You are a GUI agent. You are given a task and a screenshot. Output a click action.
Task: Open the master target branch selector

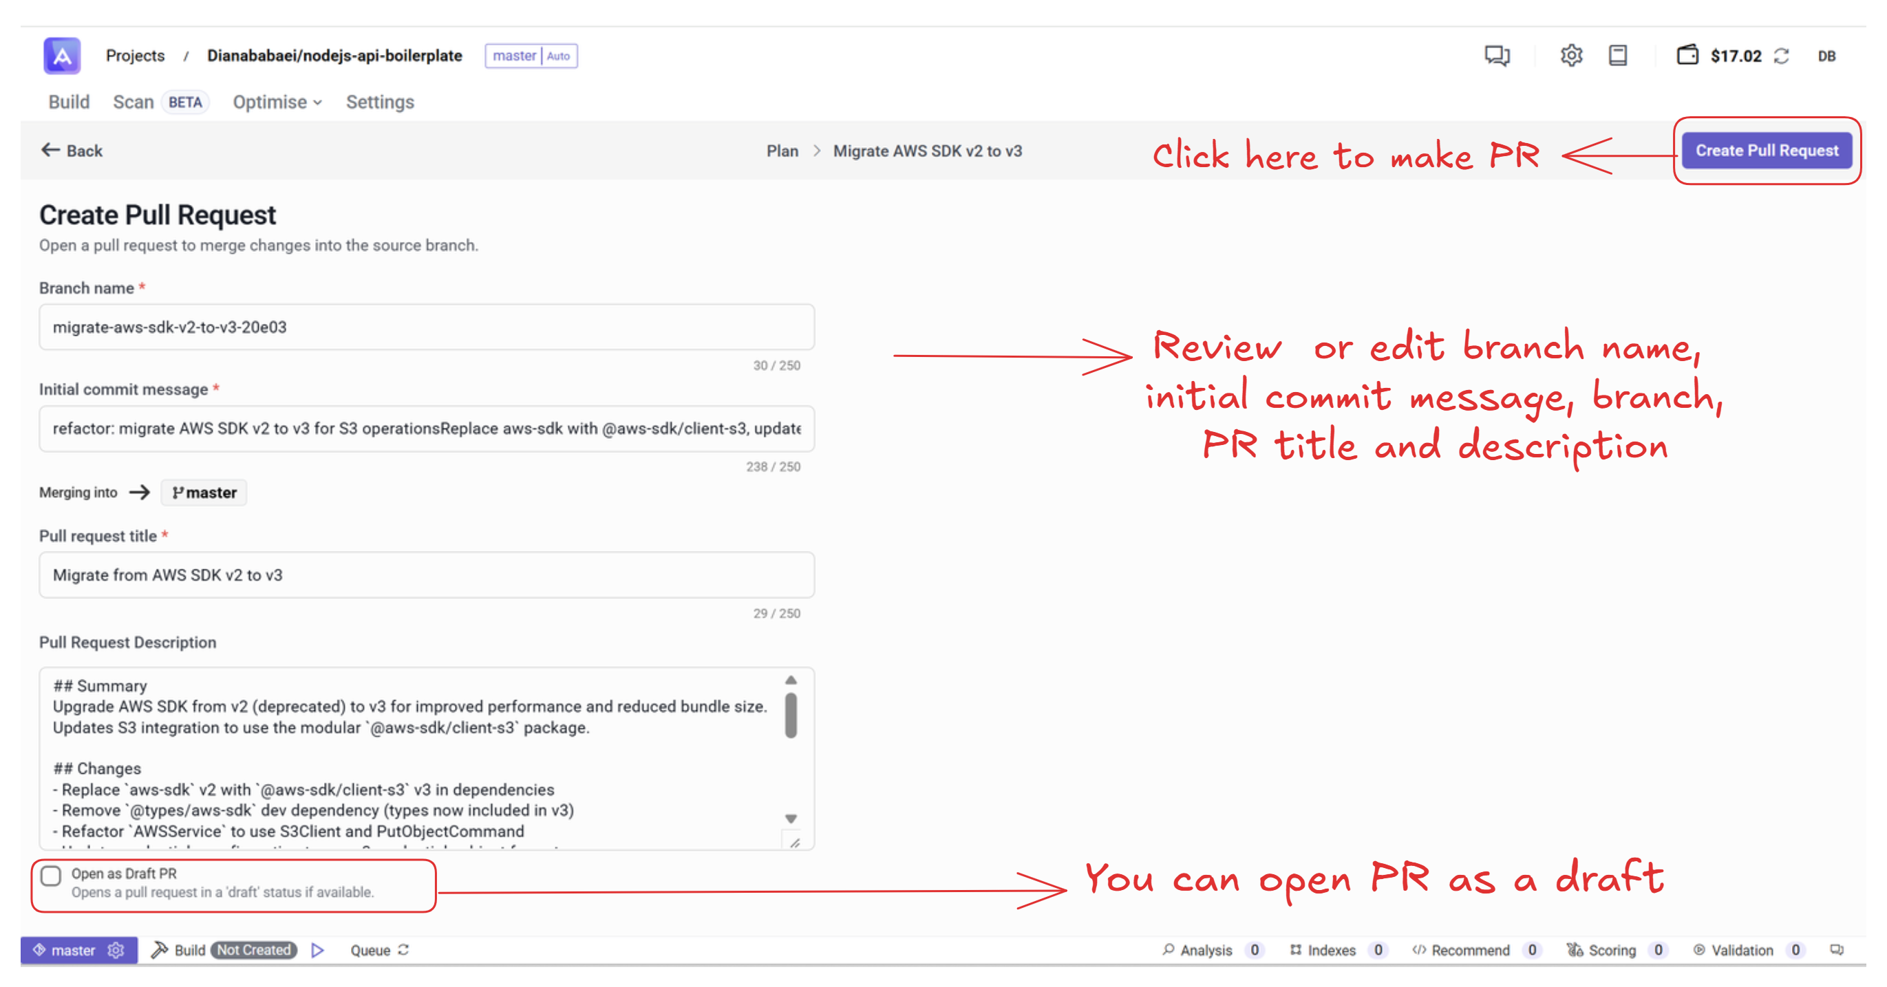click(x=204, y=492)
